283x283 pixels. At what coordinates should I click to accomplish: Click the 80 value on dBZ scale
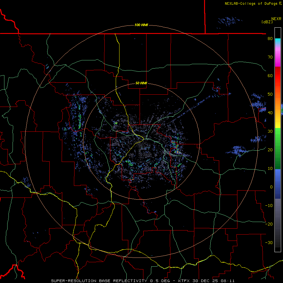(270, 38)
